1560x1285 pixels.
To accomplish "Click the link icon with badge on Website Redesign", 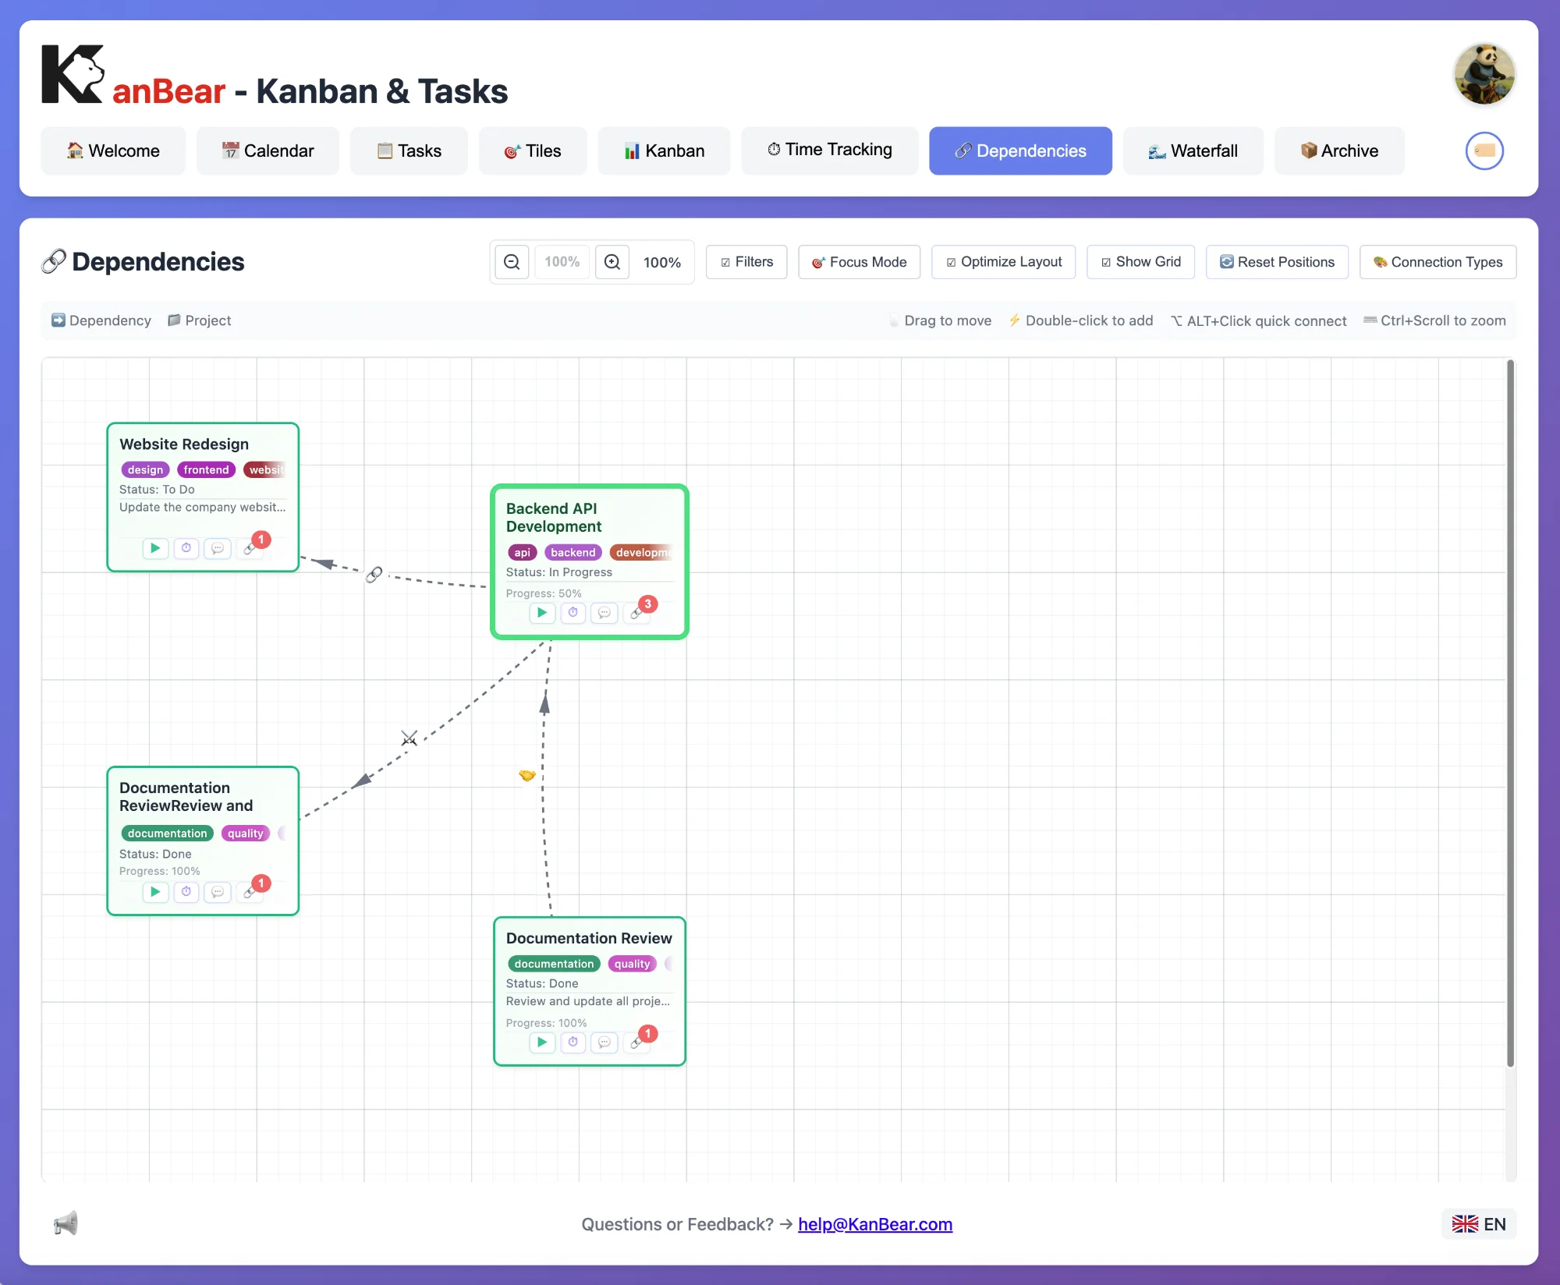I will point(250,548).
